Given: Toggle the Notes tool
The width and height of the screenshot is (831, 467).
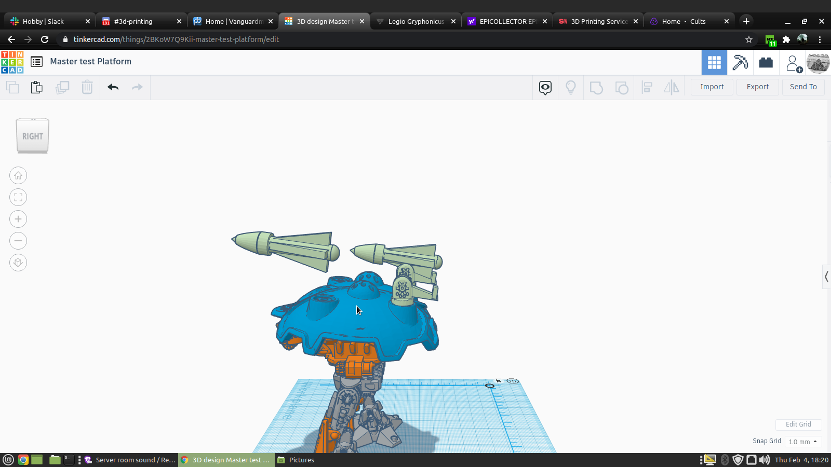Looking at the screenshot, I should point(545,87).
